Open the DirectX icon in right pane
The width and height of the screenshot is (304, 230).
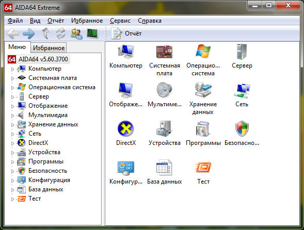125,128
